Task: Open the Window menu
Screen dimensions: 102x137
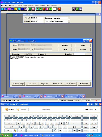Action: (42, 6)
